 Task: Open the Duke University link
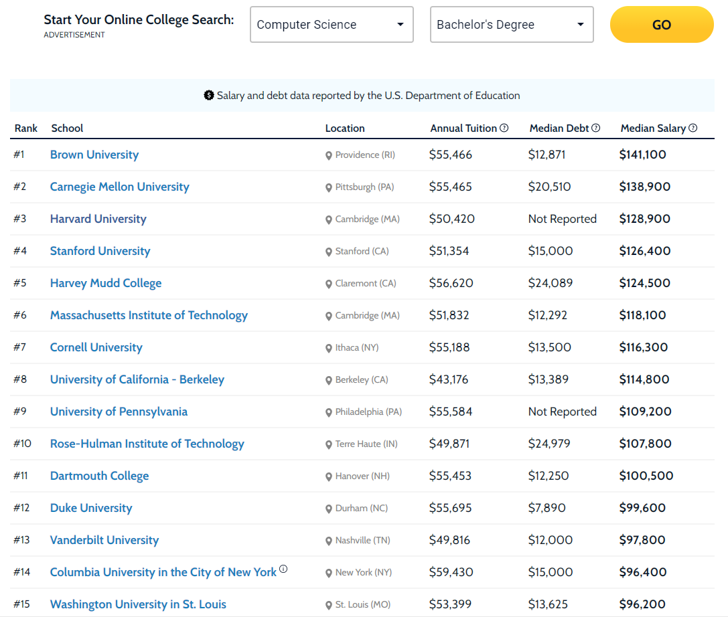pyautogui.click(x=91, y=507)
